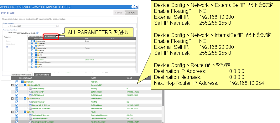Click the add plus icon left of InternalSelfIP row
Screen dimensions: 280x123
(12, 99)
